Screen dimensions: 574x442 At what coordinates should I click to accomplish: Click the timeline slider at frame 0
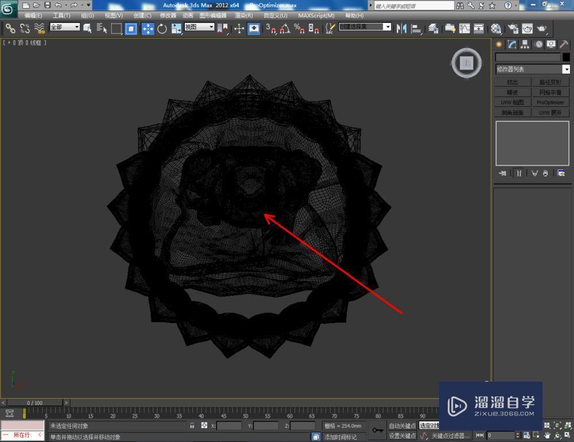tap(34, 402)
